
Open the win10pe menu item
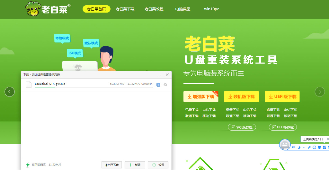coord(211,9)
